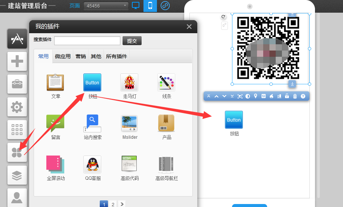Click the 搜索插件 search input field
The image size is (343, 207).
click(87, 41)
